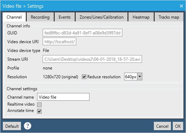Click the Video device URI field
Screen dimensions: 186x133
pos(59,41)
